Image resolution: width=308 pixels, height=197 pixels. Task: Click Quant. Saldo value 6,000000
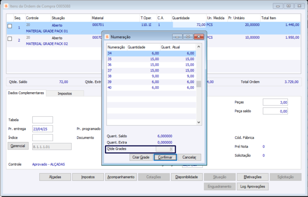pyautogui.click(x=165, y=136)
